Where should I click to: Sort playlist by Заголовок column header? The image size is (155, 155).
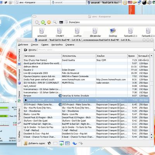click(x=43, y=56)
